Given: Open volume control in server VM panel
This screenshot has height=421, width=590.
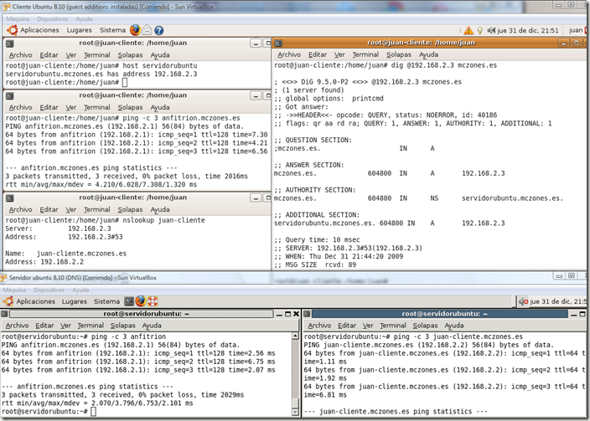Looking at the screenshot, I should (524, 301).
